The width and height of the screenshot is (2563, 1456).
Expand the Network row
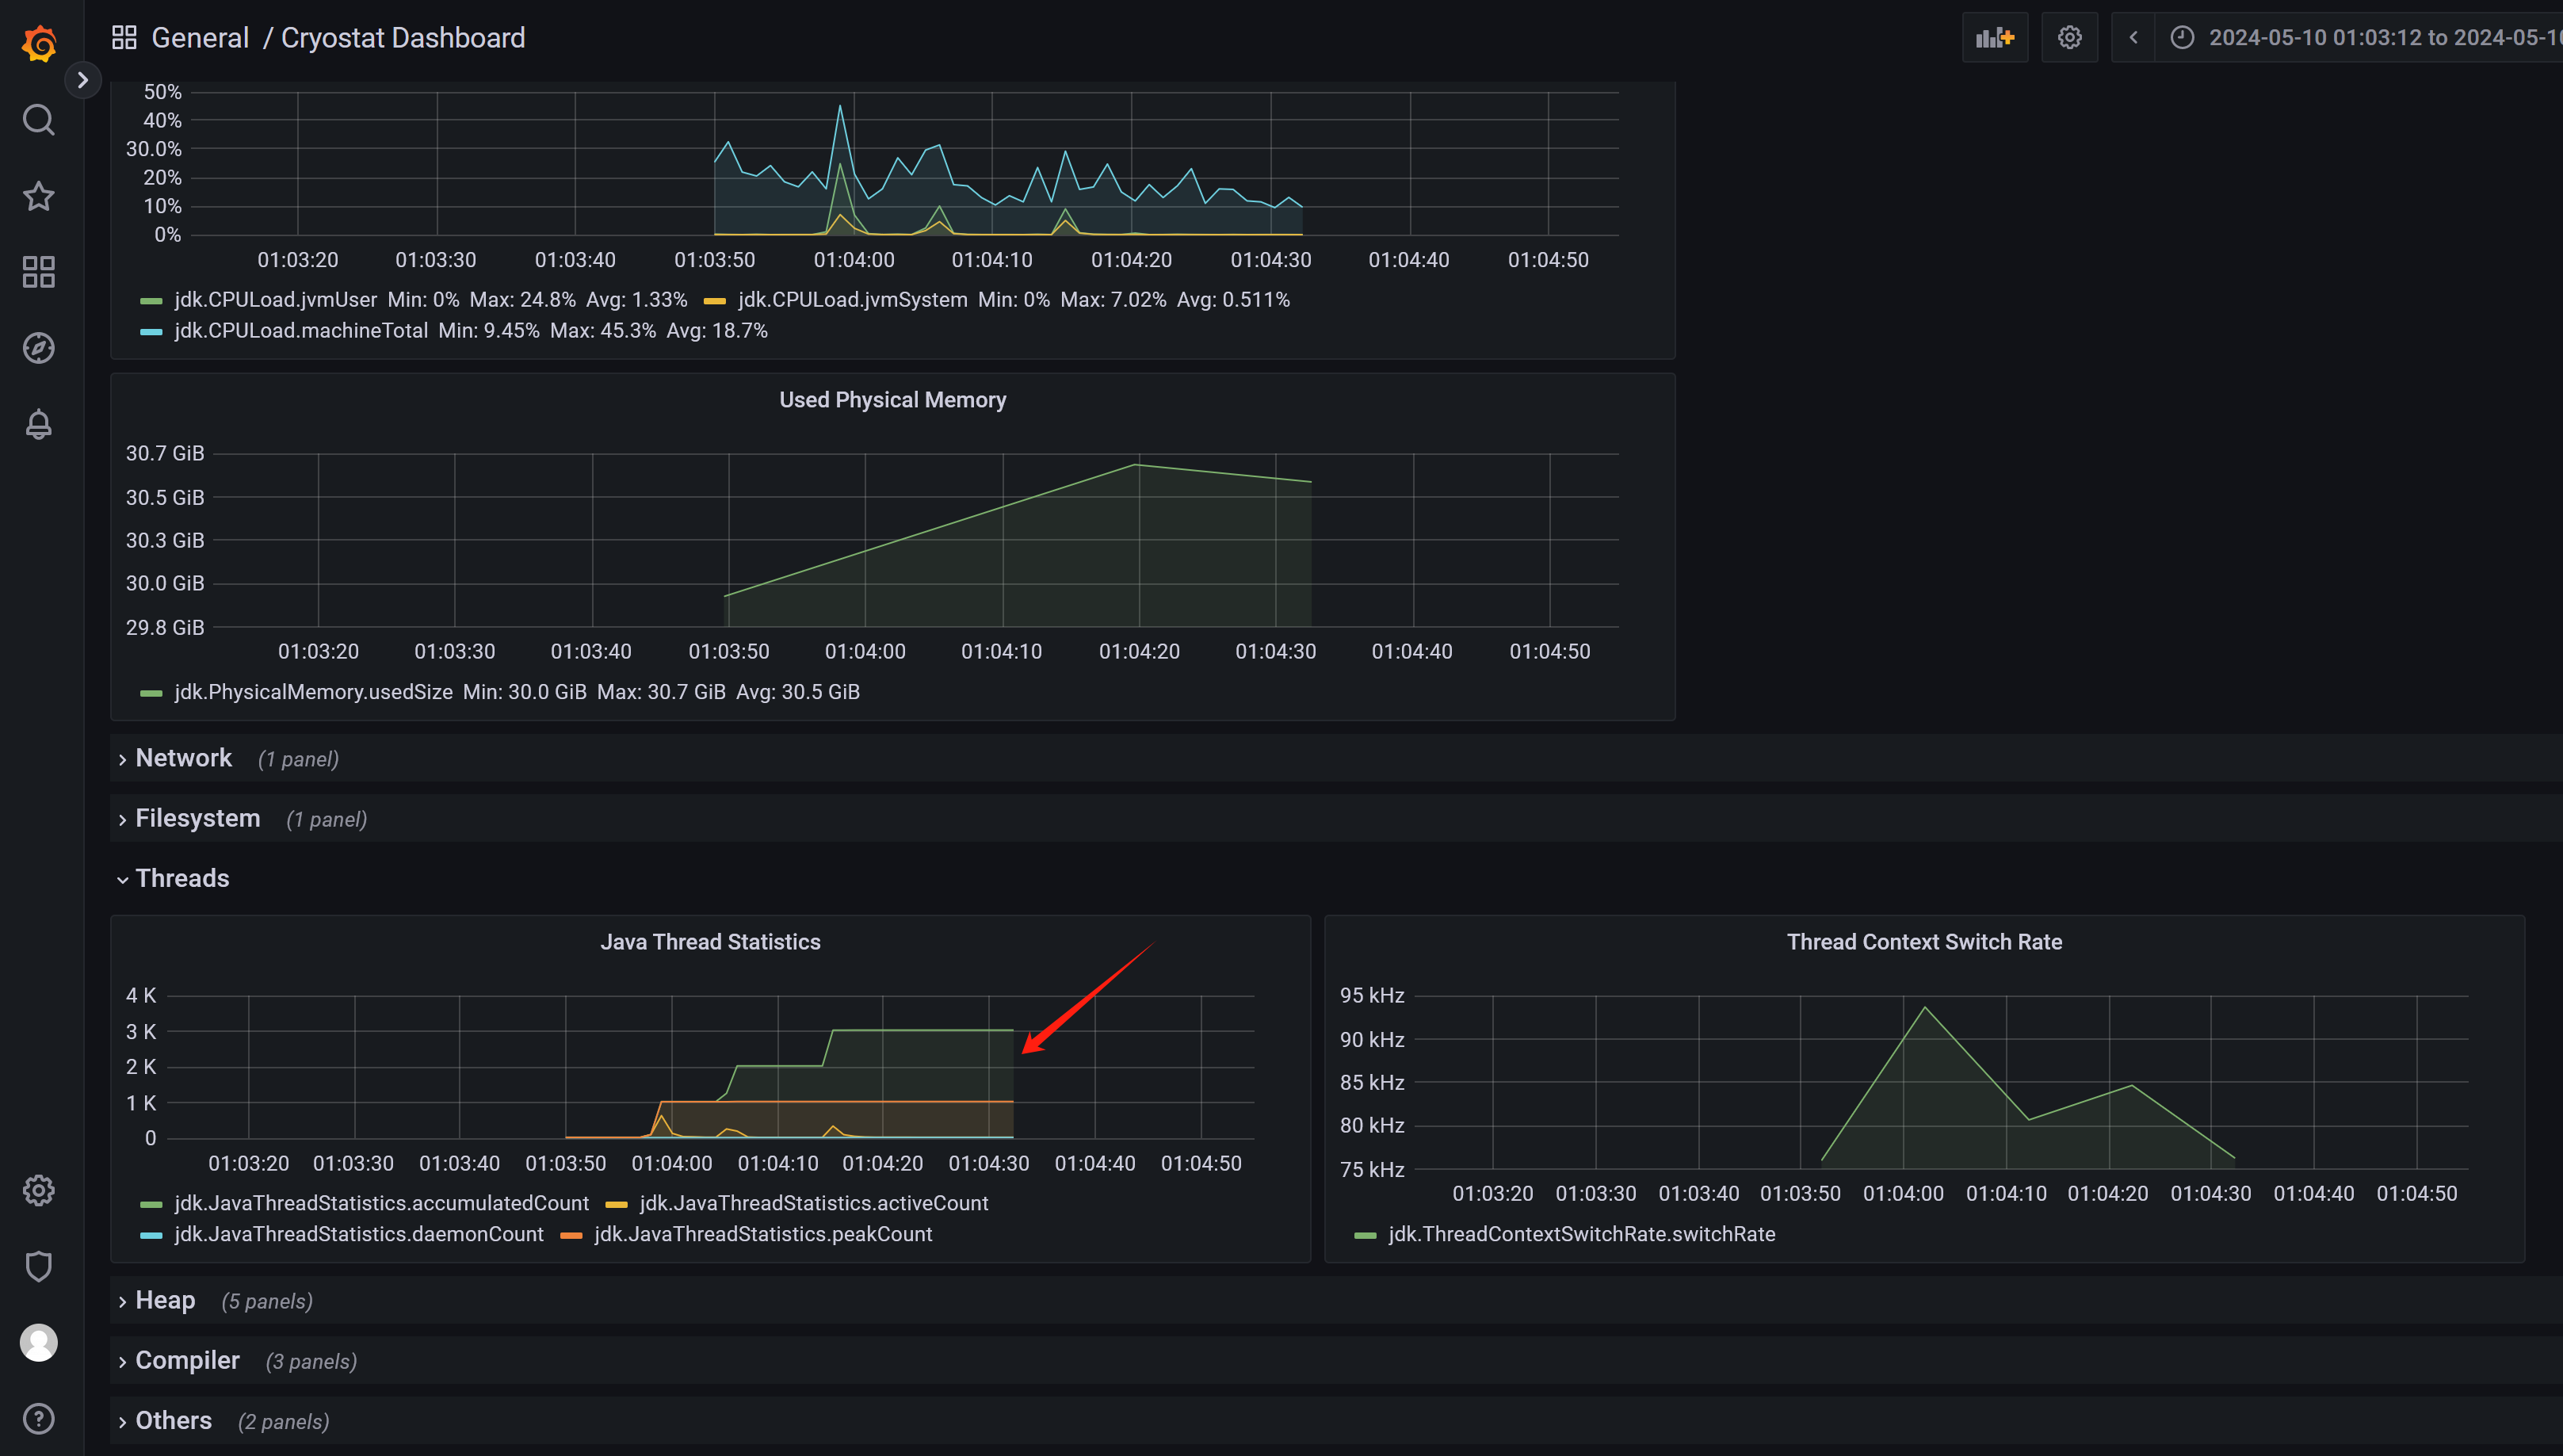(183, 758)
